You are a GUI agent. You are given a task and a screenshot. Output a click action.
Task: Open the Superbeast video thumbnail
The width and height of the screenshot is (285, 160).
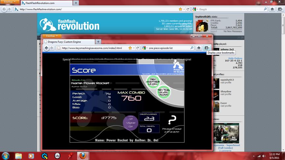pyautogui.click(x=226, y=133)
